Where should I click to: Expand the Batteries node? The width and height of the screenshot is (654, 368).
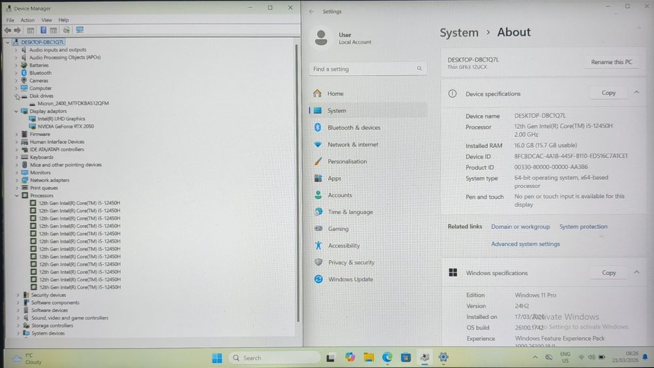click(16, 65)
